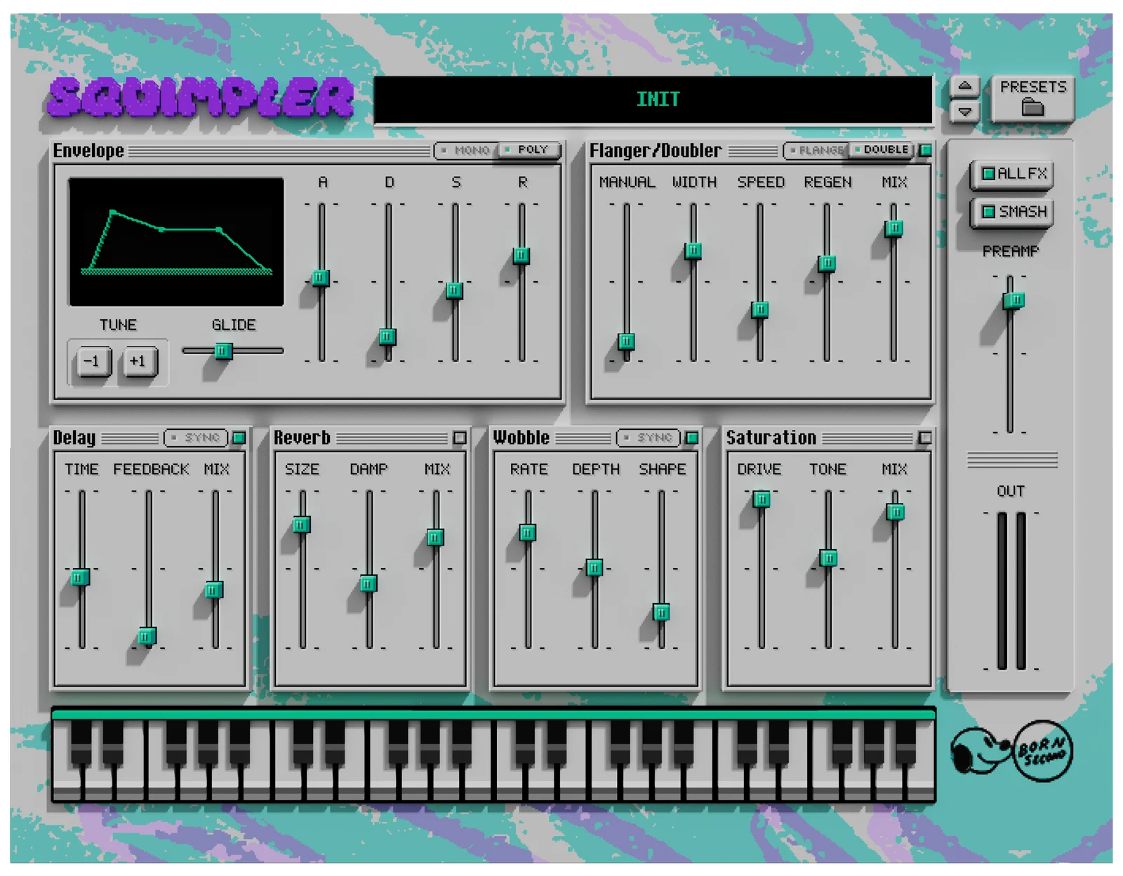1123x876 pixels.
Task: Lower tune with the -1 button
Action: [93, 361]
